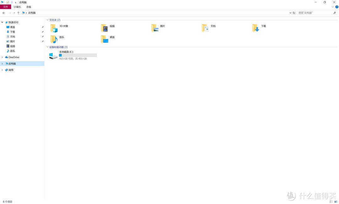Click new folder quick access toolbar icon
Viewport: 339px width, 204px height.
tap(12, 2)
